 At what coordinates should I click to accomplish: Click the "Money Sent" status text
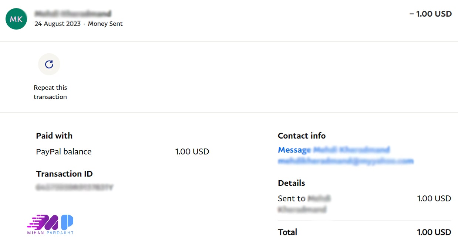click(105, 24)
